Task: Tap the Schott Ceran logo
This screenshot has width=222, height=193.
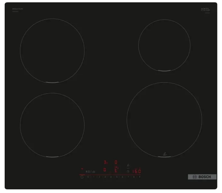Action: coord(205,10)
